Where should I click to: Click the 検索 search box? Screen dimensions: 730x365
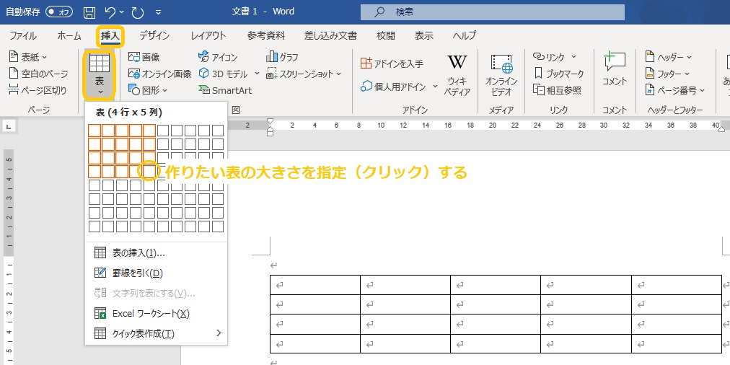493,12
